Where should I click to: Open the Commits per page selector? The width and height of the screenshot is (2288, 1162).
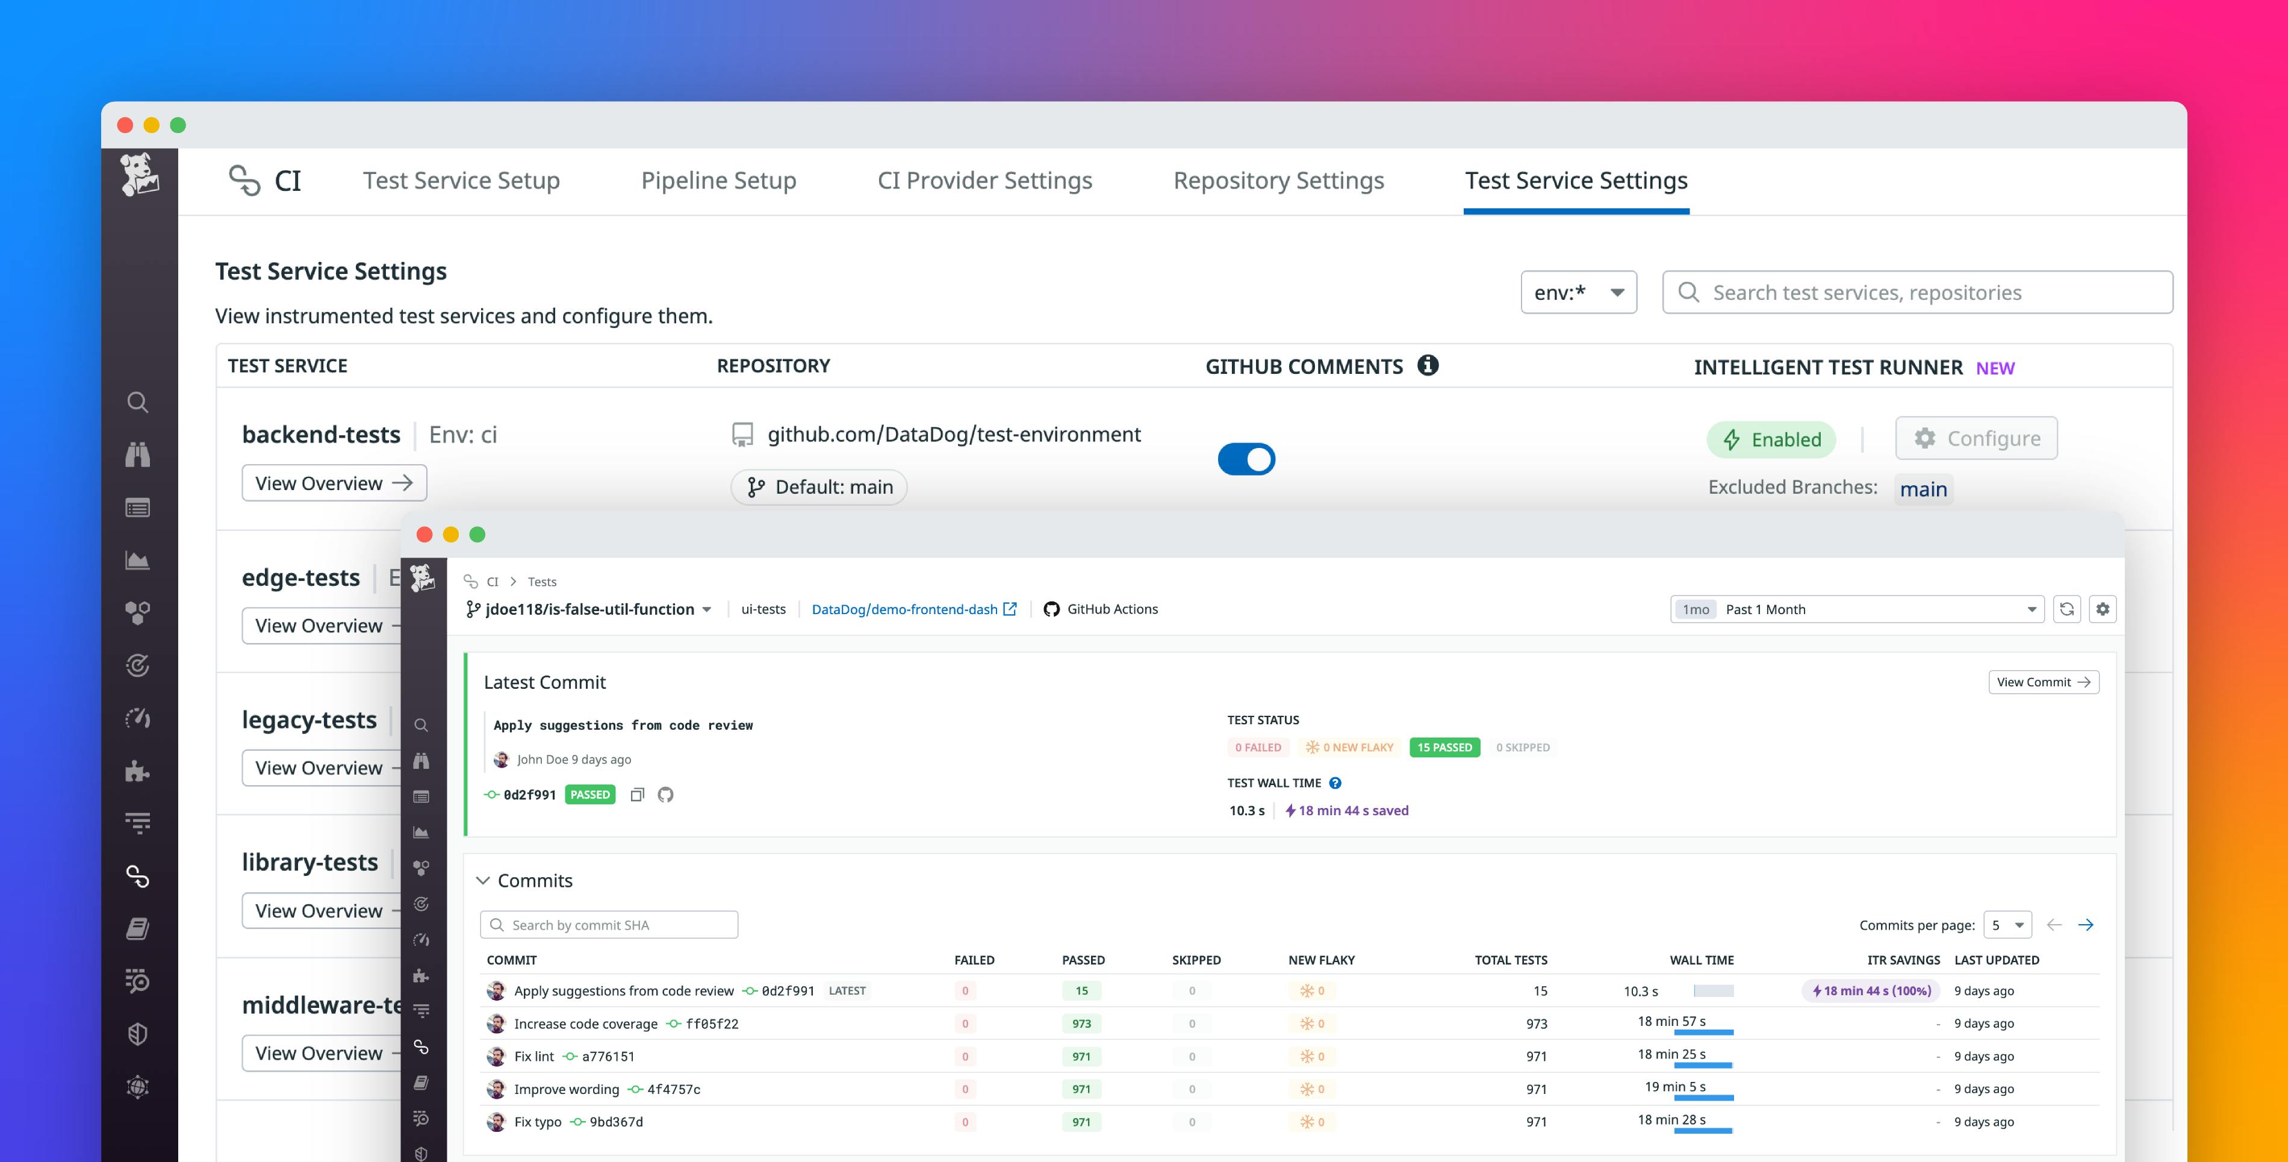(x=2008, y=924)
